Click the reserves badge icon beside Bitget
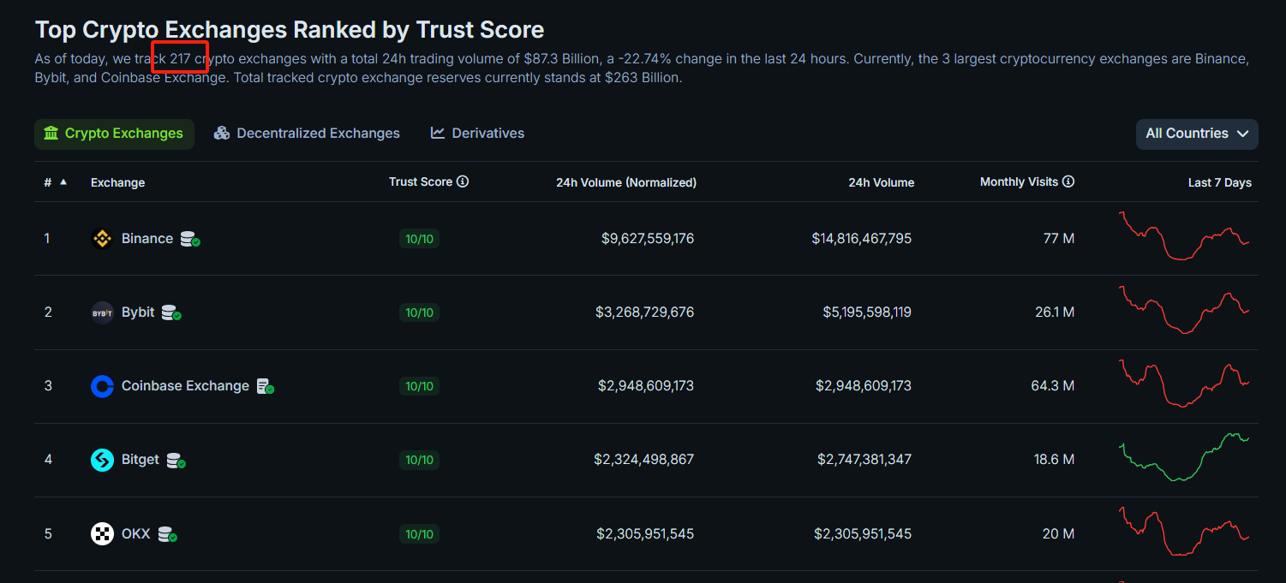This screenshot has width=1286, height=583. coord(176,461)
